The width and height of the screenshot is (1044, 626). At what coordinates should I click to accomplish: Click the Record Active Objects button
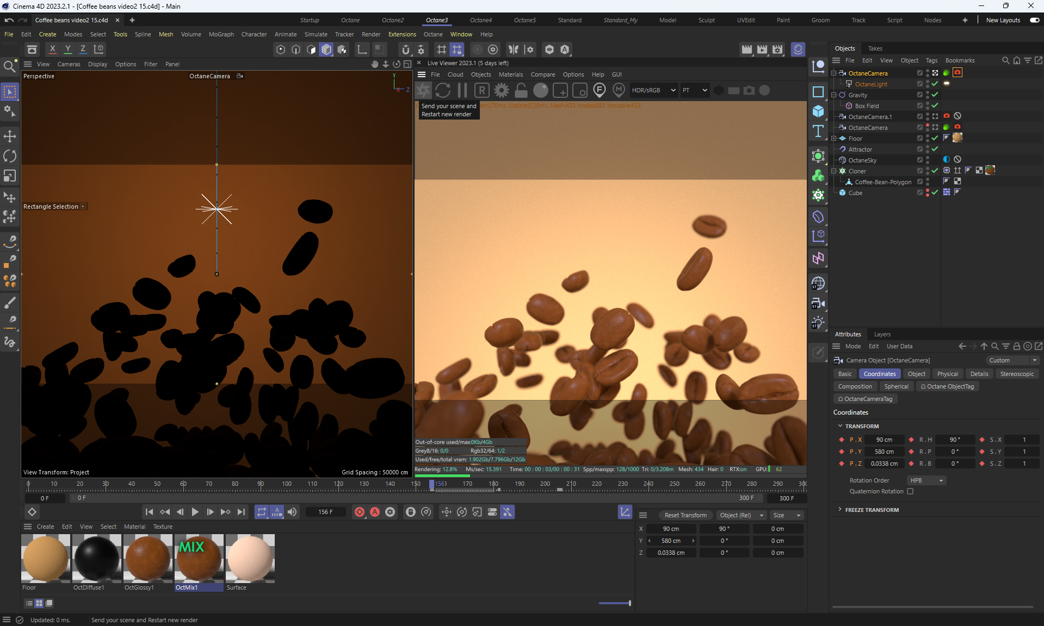359,512
